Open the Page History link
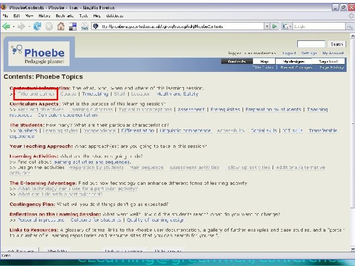This screenshot has width=355, height=266. 332,67
